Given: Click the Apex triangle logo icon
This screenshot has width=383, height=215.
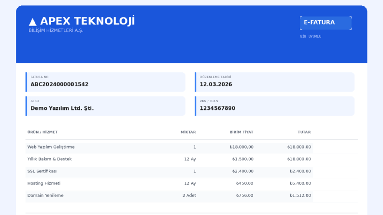Looking at the screenshot, I should 32,22.
